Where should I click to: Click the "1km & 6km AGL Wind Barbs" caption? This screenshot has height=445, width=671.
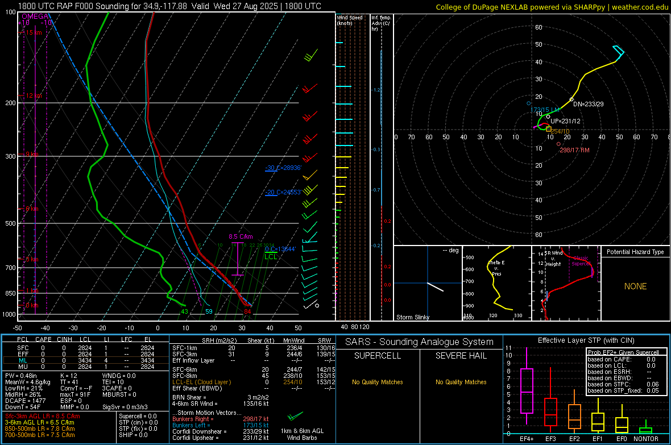point(302,434)
